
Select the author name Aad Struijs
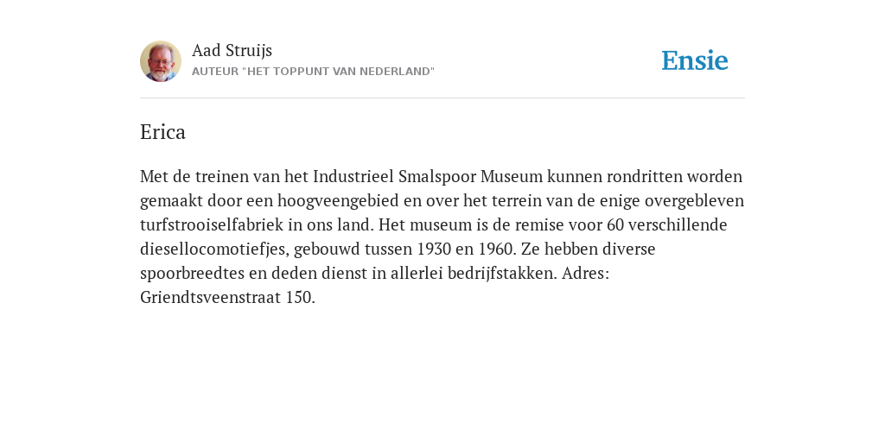232,50
